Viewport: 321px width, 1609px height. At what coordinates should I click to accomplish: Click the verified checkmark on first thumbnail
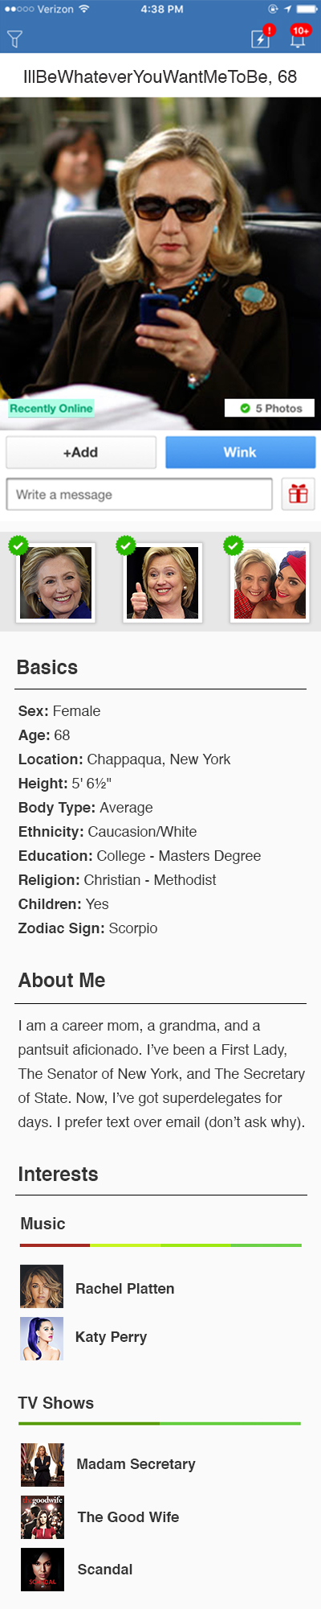pyautogui.click(x=18, y=545)
